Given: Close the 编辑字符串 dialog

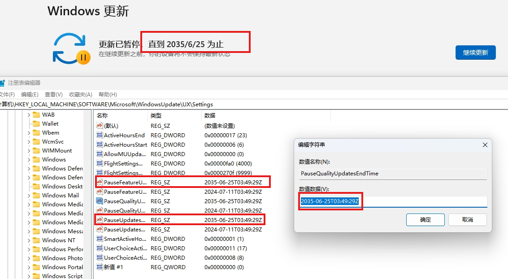Looking at the screenshot, I should tap(485, 145).
